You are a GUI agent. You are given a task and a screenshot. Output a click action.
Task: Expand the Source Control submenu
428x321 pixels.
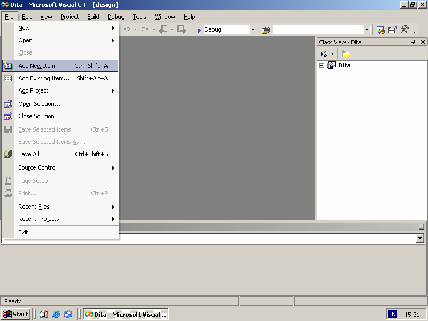coord(60,167)
